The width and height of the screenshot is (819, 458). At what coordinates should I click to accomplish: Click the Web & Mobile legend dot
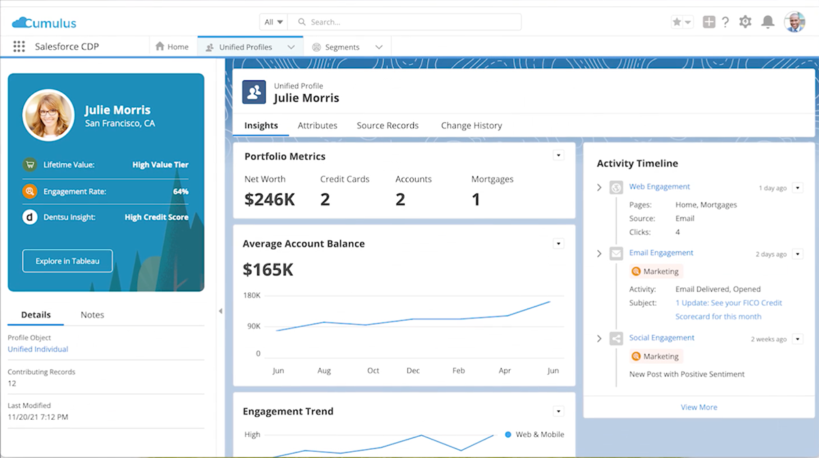pos(508,434)
